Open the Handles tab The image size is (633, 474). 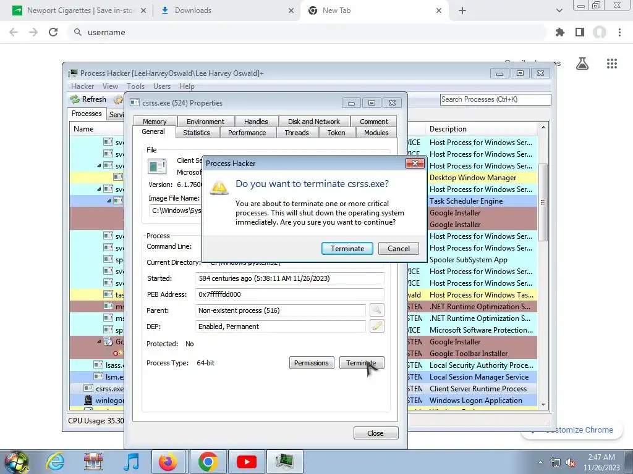(x=256, y=122)
